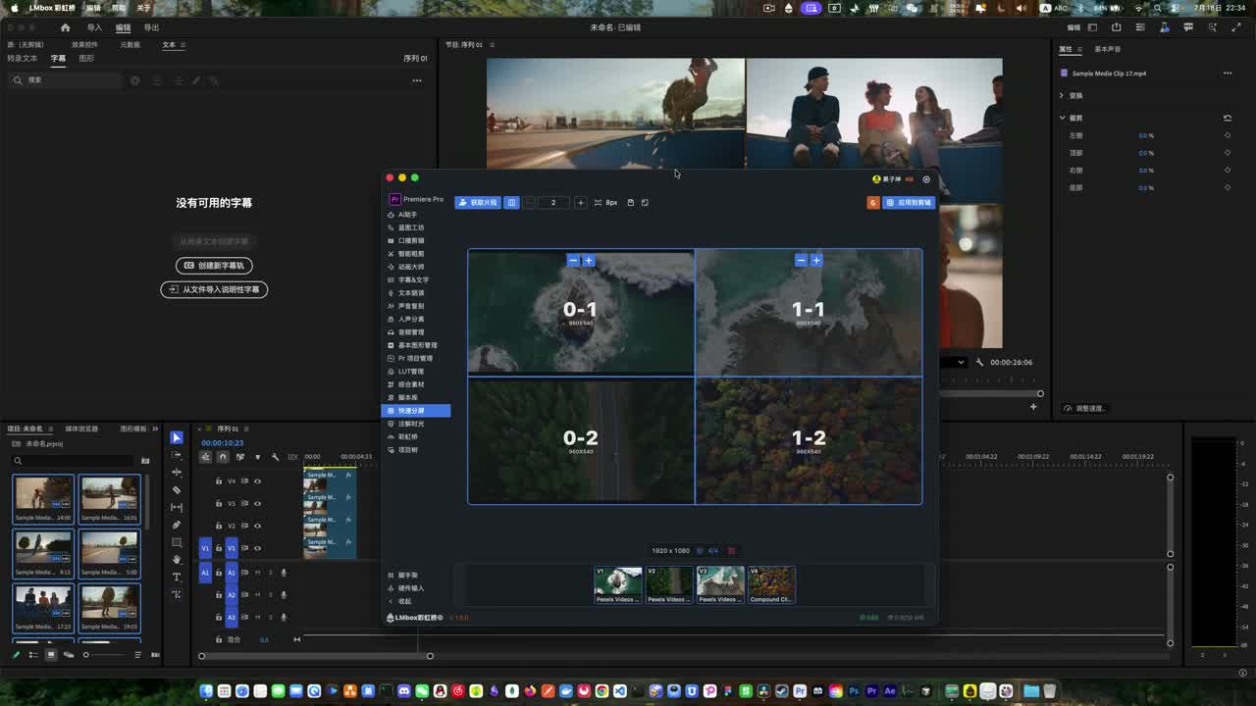Screen dimensions: 1256x706
Task: Click the reset icon in 裁剪 section
Action: tap(1227, 118)
